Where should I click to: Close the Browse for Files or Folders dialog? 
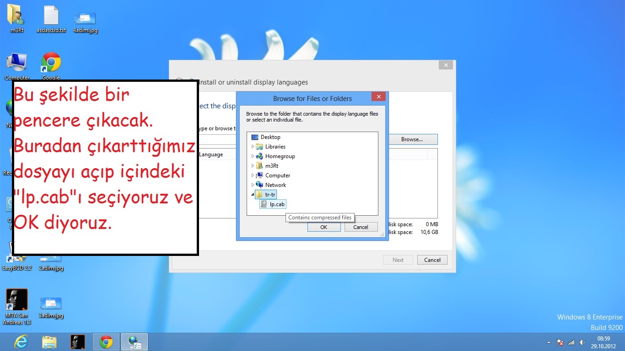(378, 97)
